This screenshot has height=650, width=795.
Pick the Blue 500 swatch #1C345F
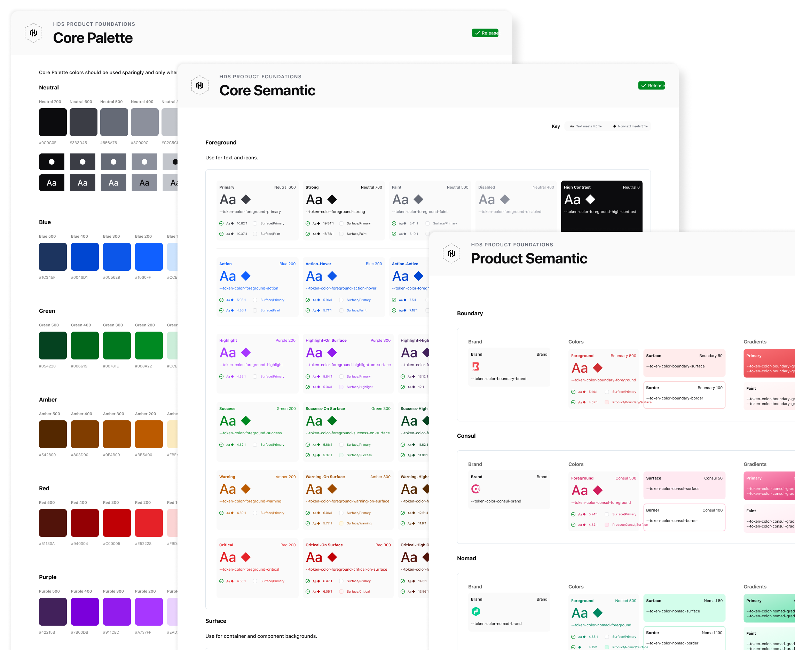pos(53,257)
